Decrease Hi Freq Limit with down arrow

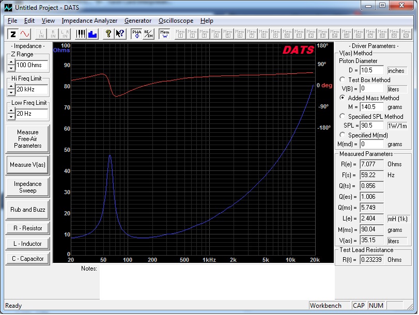(11, 92)
